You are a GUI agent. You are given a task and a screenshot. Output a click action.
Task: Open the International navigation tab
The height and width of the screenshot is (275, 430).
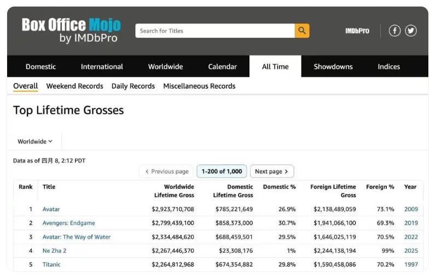(102, 67)
